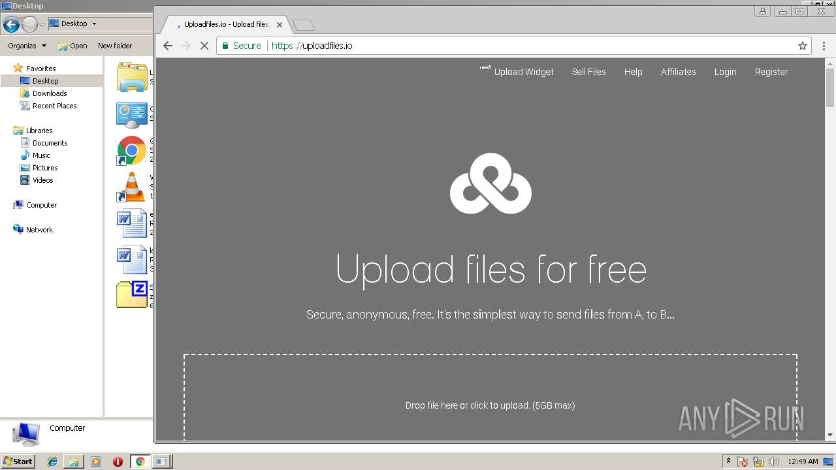Click the Uploadfiles cloud logo
The height and width of the screenshot is (470, 836).
click(x=490, y=183)
